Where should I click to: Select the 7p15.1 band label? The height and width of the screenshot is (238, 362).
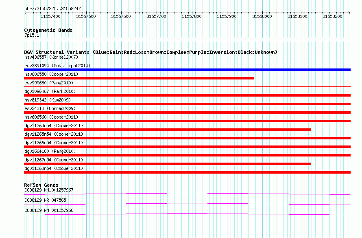[x=32, y=35]
